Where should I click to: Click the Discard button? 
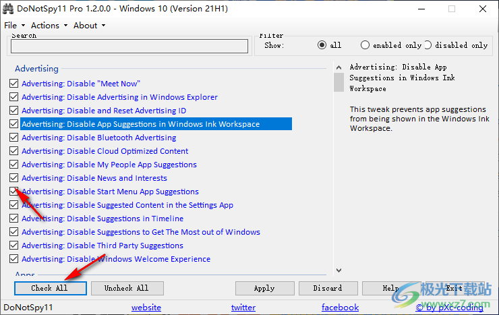(328, 288)
